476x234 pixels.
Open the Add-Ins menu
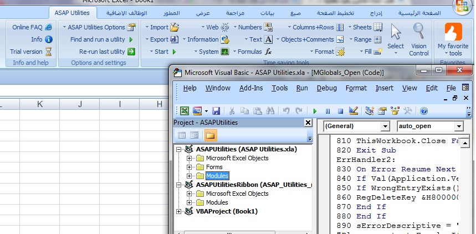coord(251,88)
